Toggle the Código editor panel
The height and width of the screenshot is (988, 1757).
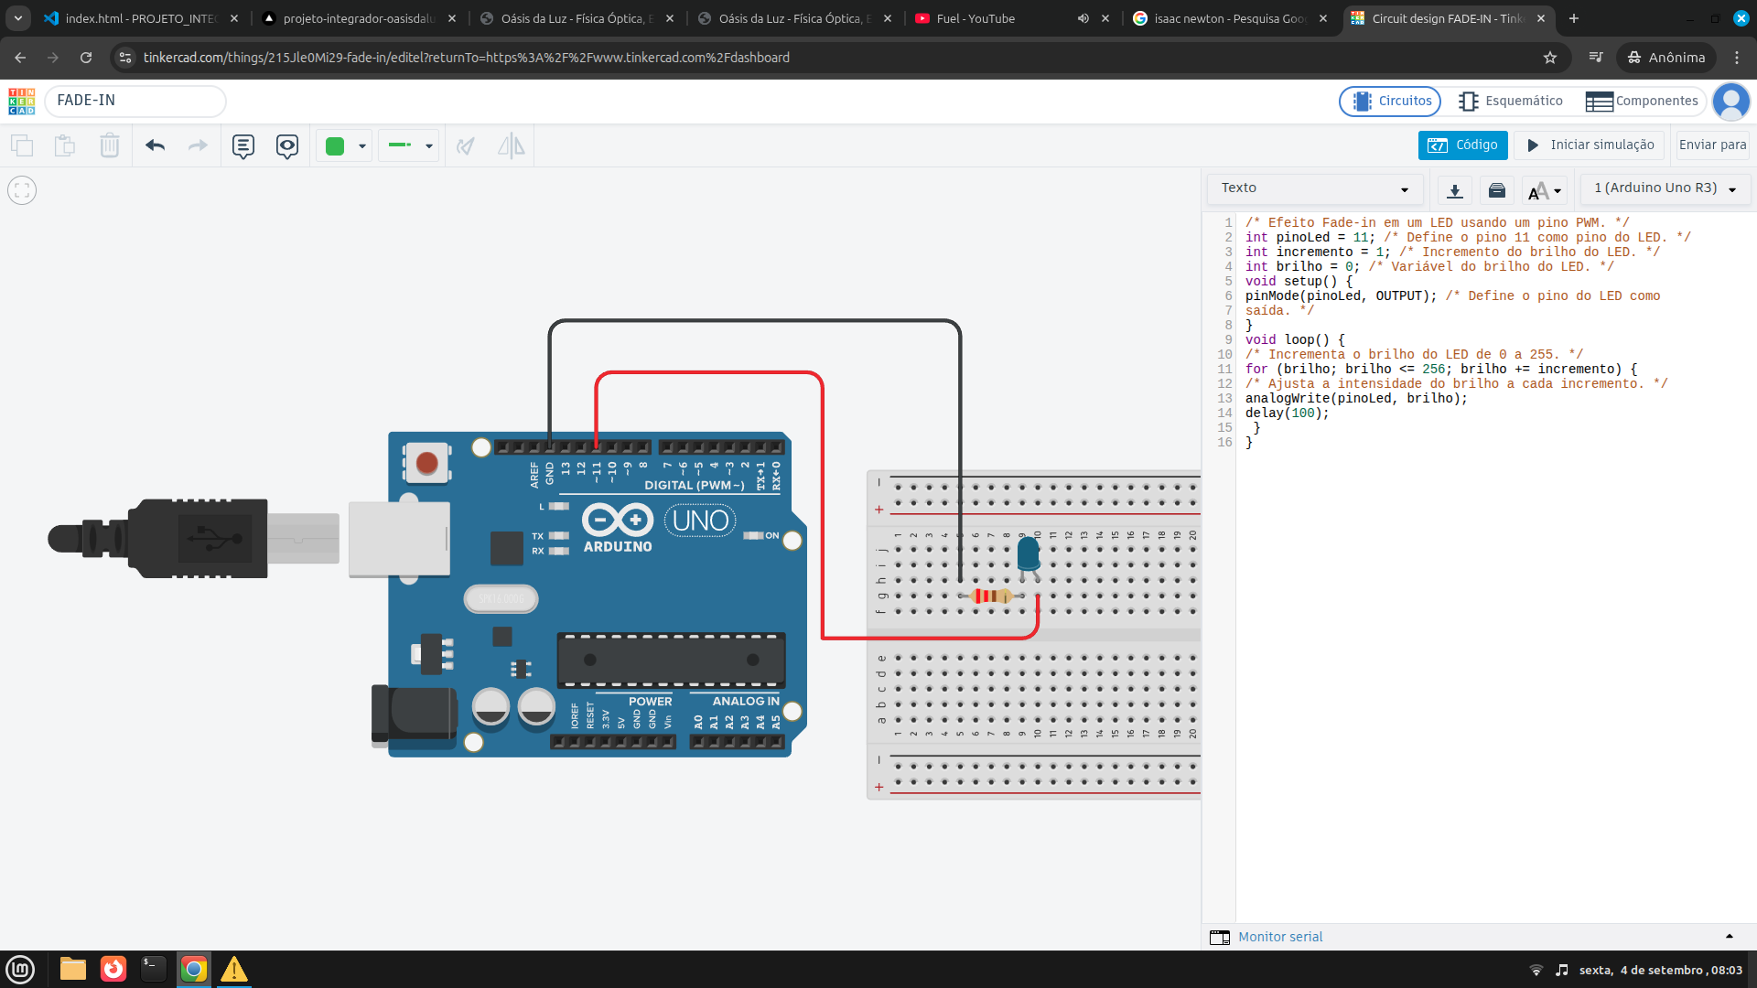(1463, 145)
